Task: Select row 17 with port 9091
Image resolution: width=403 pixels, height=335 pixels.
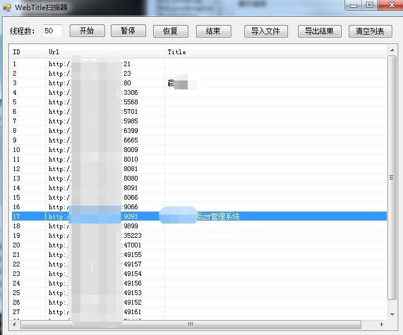Action: pos(179,216)
